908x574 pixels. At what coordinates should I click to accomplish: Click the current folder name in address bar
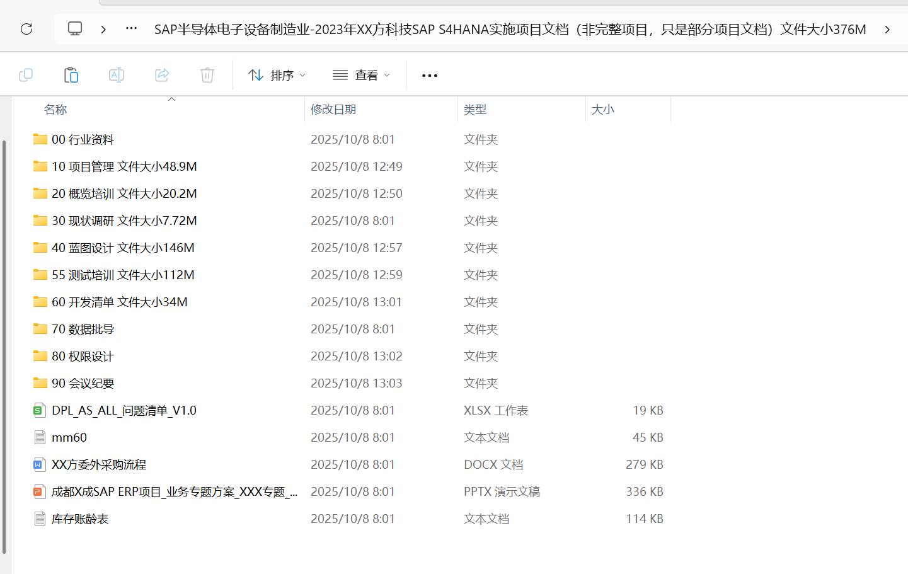tap(510, 30)
